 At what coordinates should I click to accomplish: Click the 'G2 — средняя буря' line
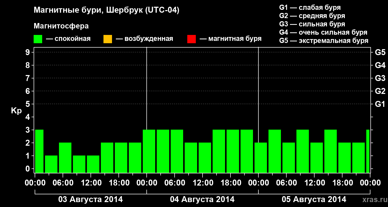coord(312,16)
